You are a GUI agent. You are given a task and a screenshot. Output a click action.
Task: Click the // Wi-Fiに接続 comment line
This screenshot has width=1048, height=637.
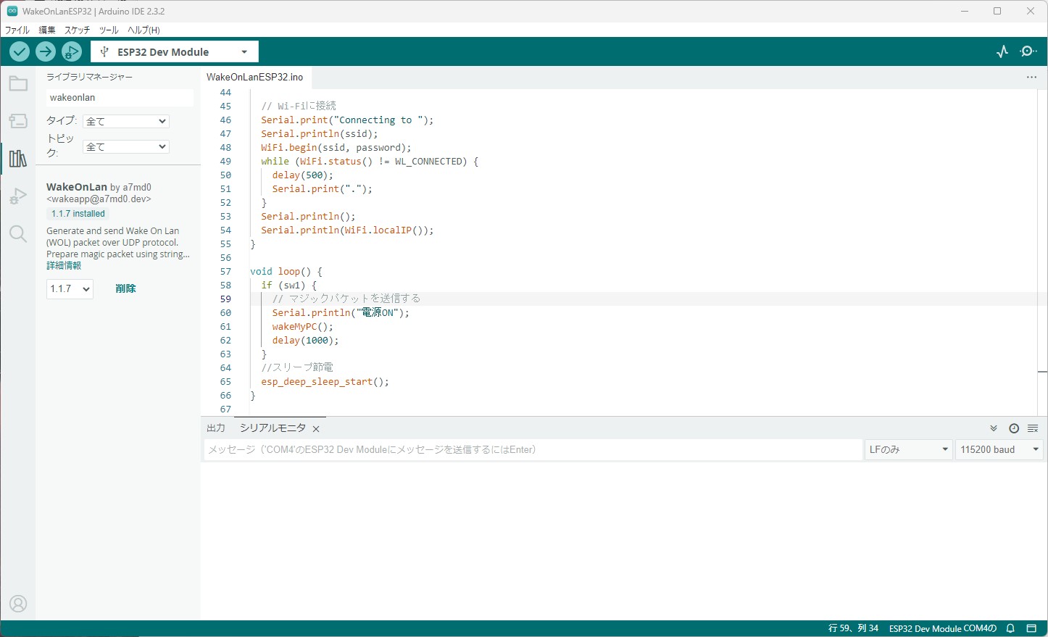pos(299,106)
